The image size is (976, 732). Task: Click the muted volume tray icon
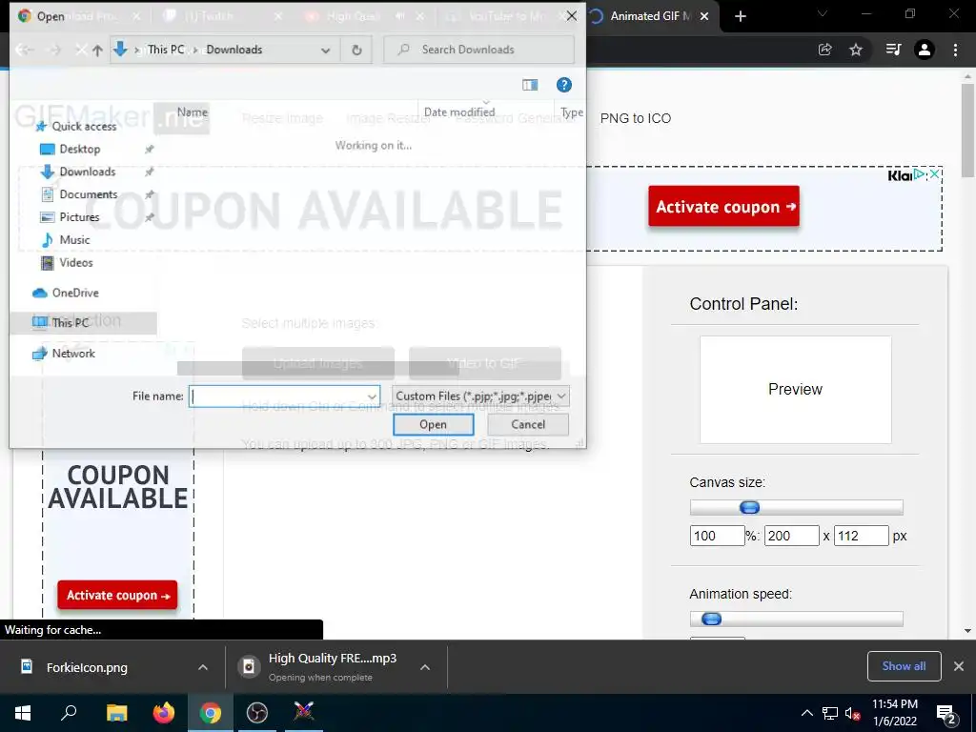852,713
